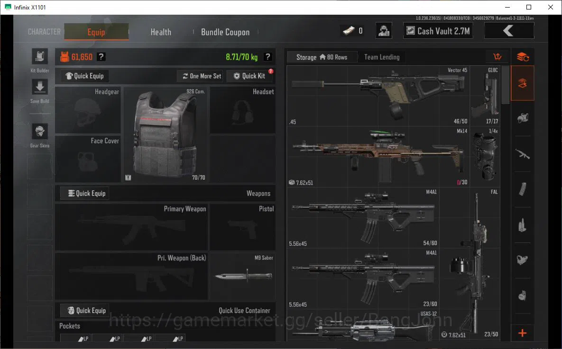
Task: Select the FAL rifle in storage
Action: [x=470, y=264]
